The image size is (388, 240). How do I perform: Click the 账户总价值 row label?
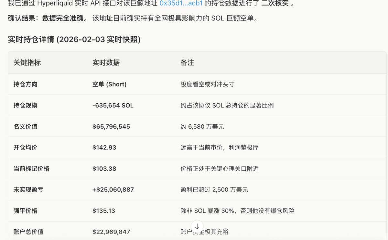click(x=28, y=232)
